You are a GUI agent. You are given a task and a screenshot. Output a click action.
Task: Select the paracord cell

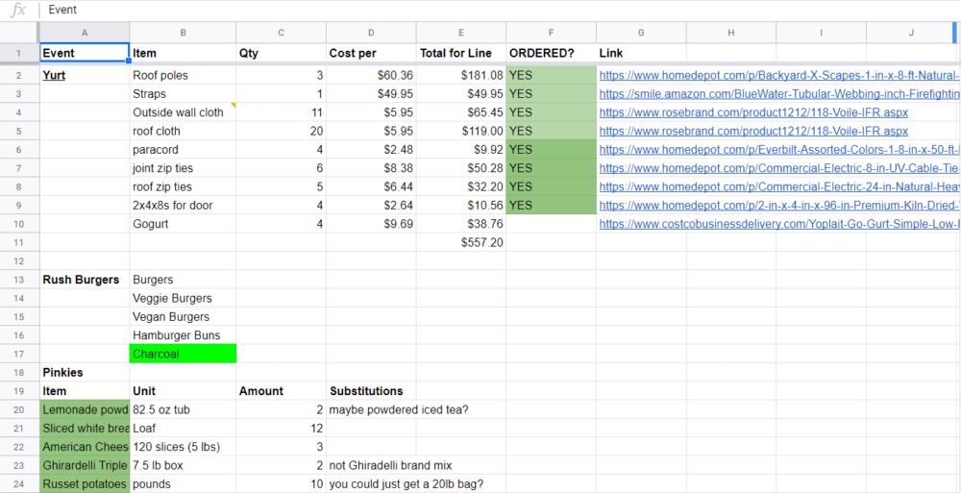click(183, 150)
